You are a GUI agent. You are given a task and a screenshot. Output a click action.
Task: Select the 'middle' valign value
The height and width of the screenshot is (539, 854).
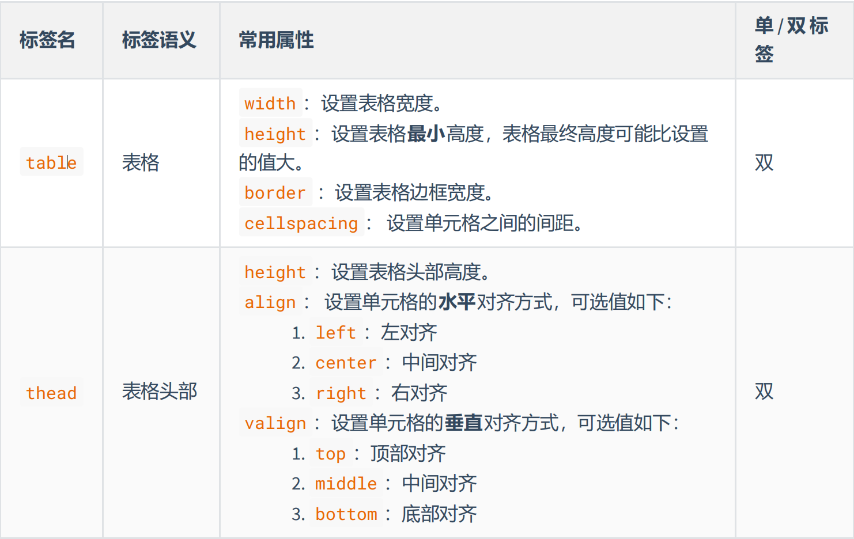(x=346, y=483)
